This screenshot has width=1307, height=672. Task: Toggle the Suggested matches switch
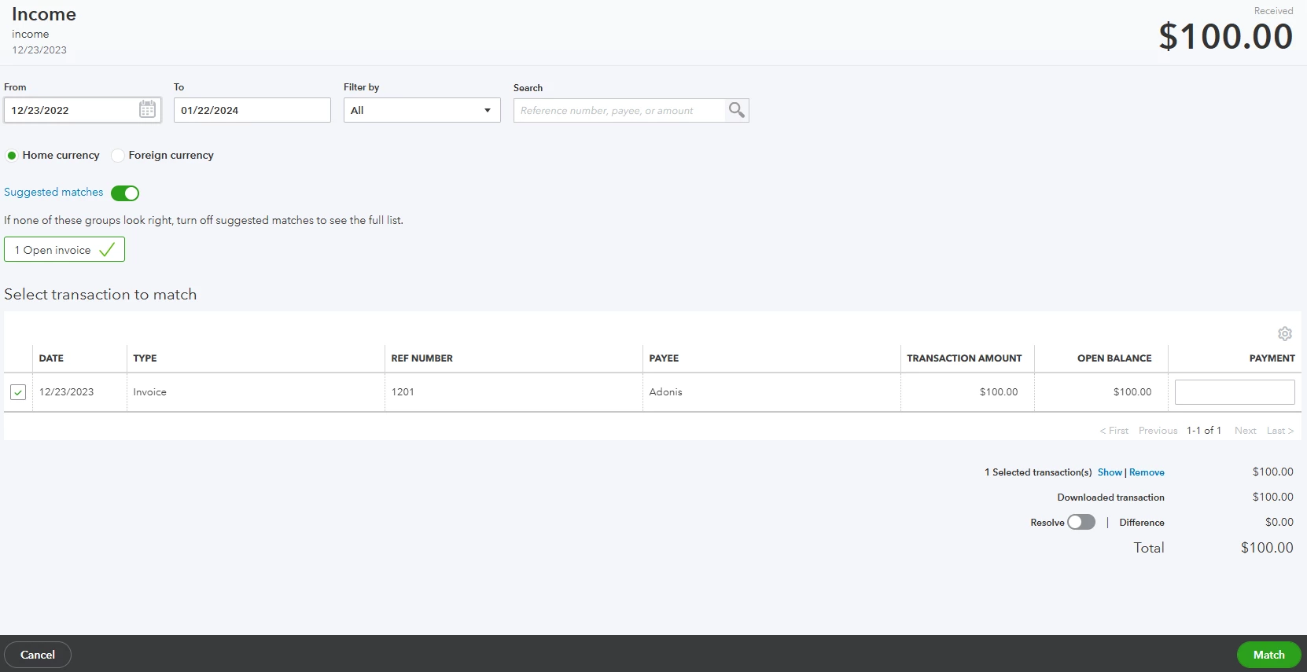pyautogui.click(x=125, y=193)
